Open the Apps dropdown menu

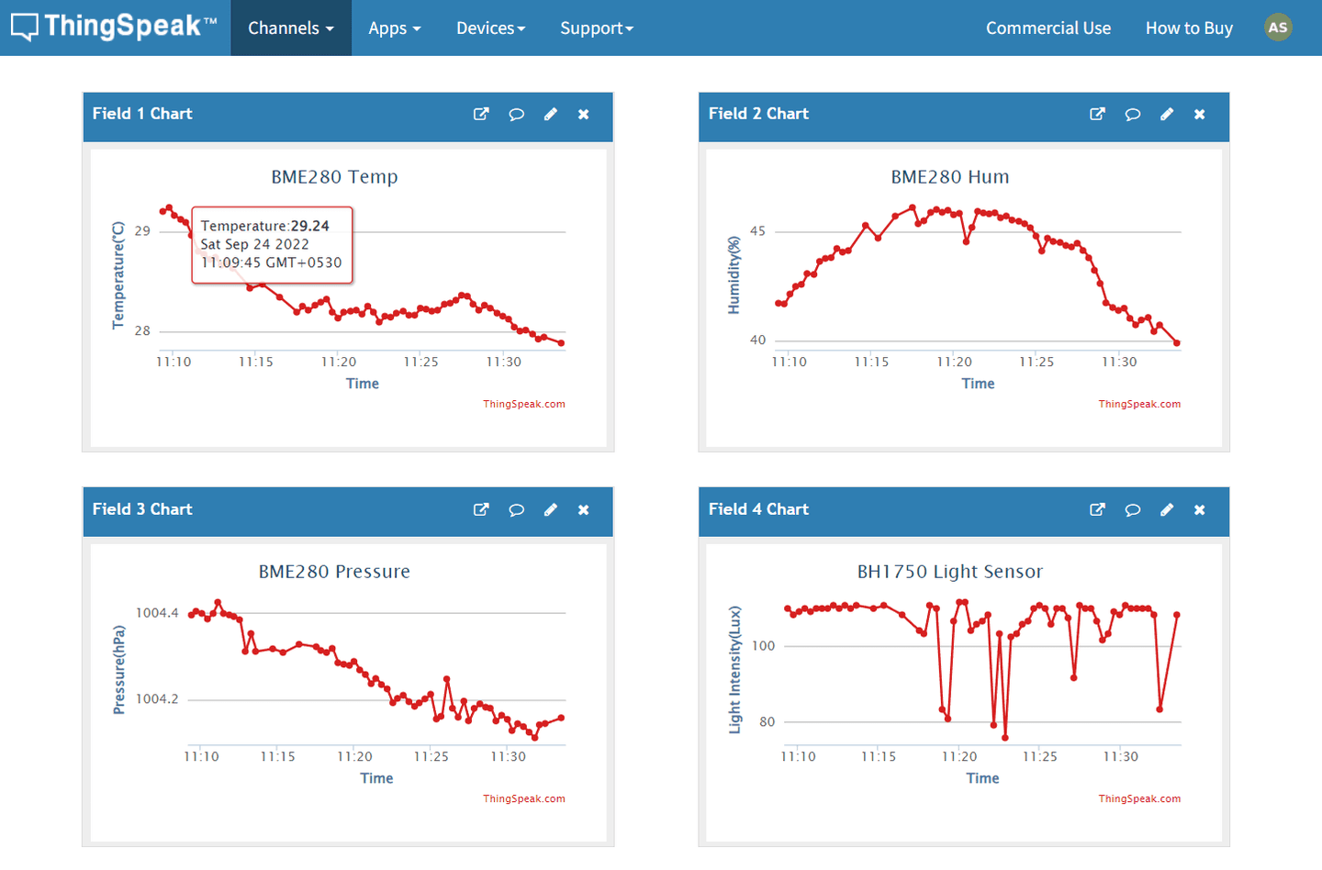click(x=395, y=28)
